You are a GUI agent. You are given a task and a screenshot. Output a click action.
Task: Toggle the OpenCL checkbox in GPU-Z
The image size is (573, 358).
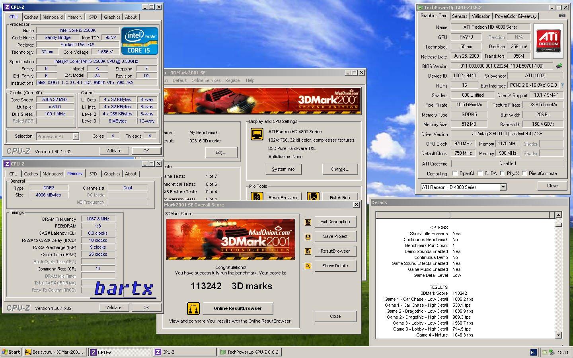coord(455,173)
